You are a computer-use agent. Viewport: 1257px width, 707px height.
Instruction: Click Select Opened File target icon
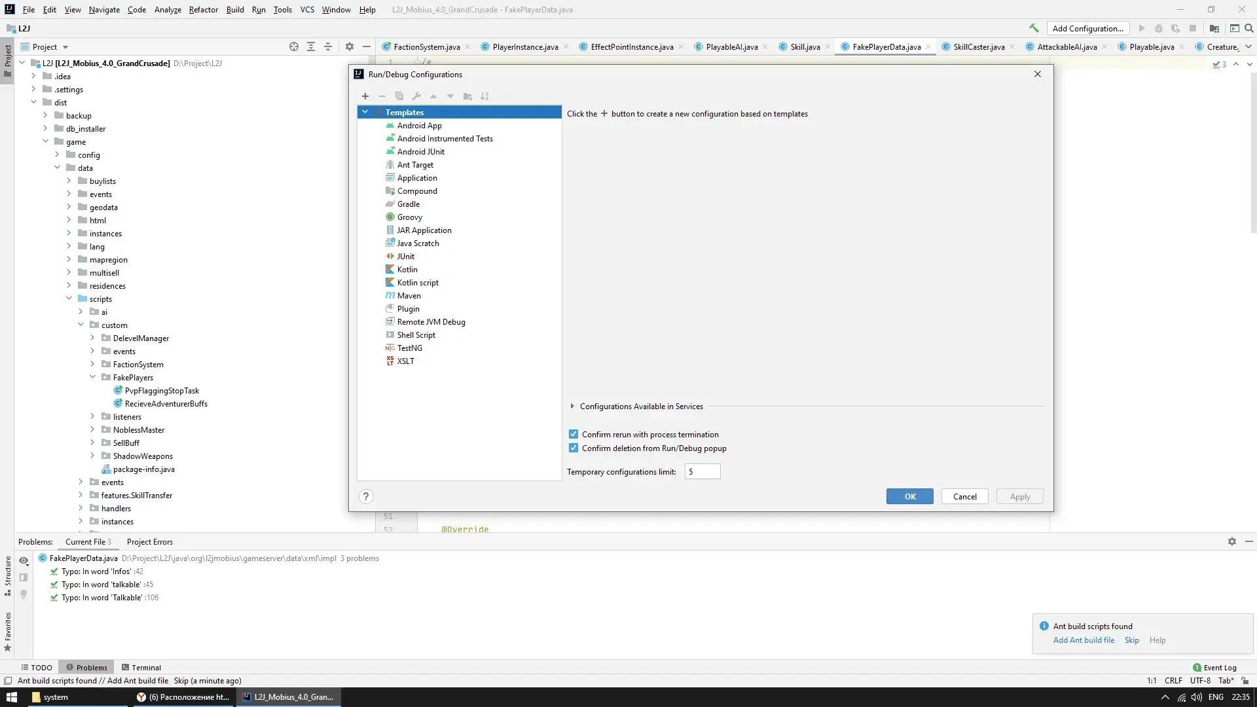coord(294,46)
